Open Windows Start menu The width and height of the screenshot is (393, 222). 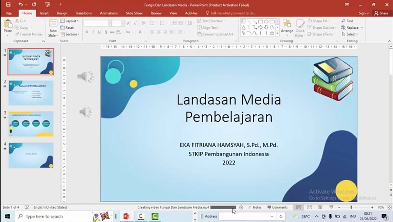pos(7,216)
